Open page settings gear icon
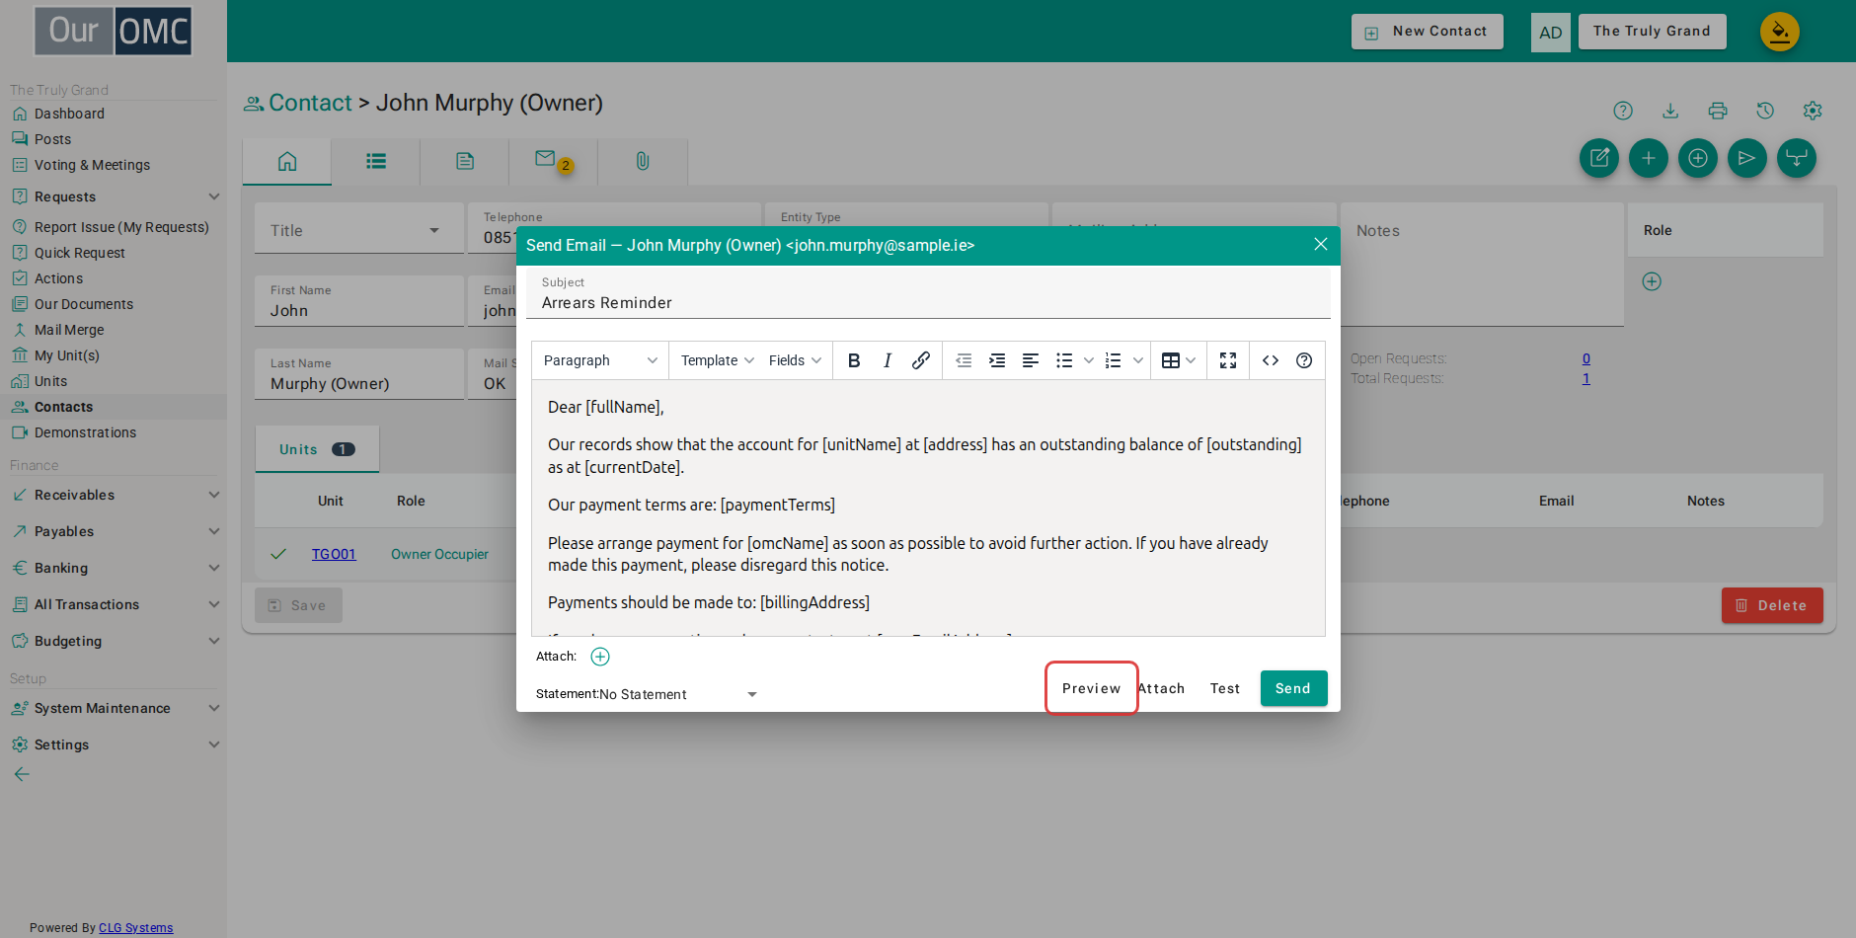This screenshot has height=938, width=1856. (x=1813, y=111)
